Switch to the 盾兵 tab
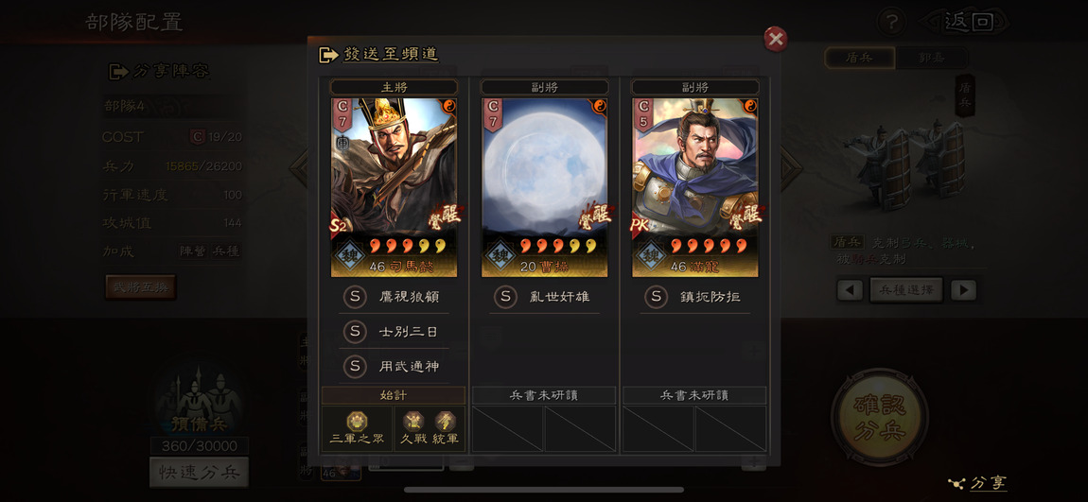 pos(859,59)
